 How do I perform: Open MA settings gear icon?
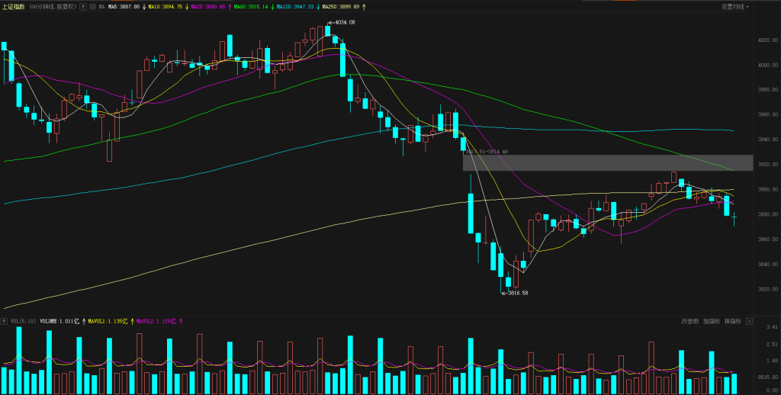pyautogui.click(x=92, y=7)
